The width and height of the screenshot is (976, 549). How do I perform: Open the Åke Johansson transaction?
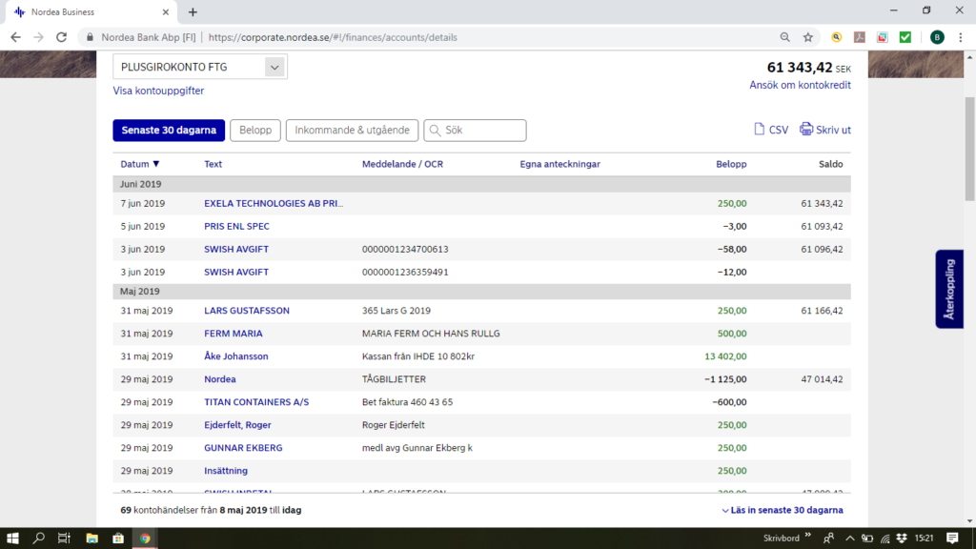point(236,356)
